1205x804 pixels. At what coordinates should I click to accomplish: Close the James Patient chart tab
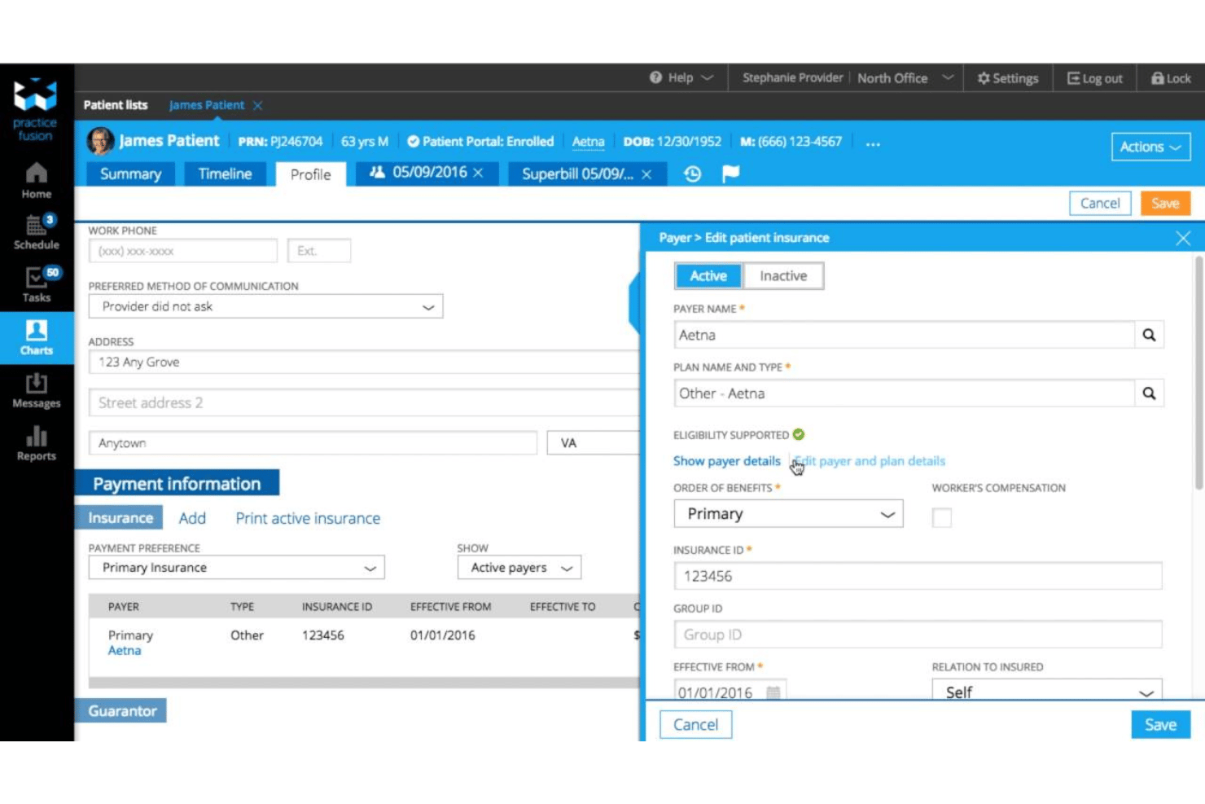coord(257,105)
